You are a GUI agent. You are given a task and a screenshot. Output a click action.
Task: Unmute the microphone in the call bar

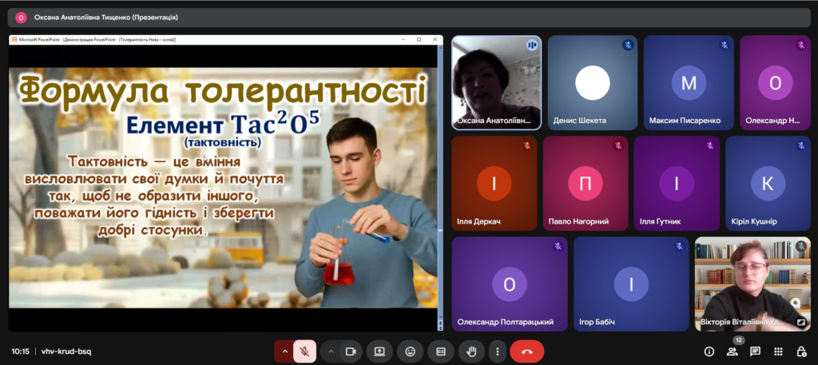point(304,351)
